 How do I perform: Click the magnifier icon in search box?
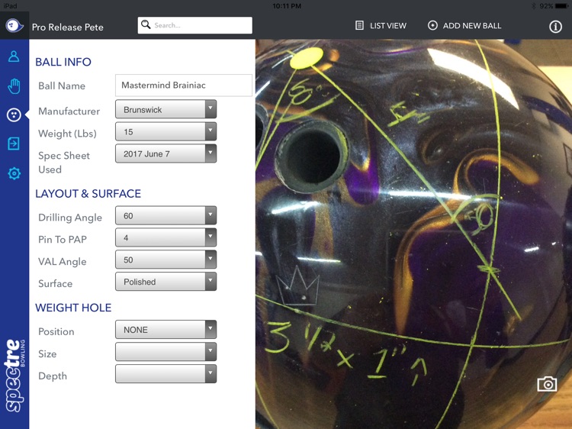click(x=146, y=24)
